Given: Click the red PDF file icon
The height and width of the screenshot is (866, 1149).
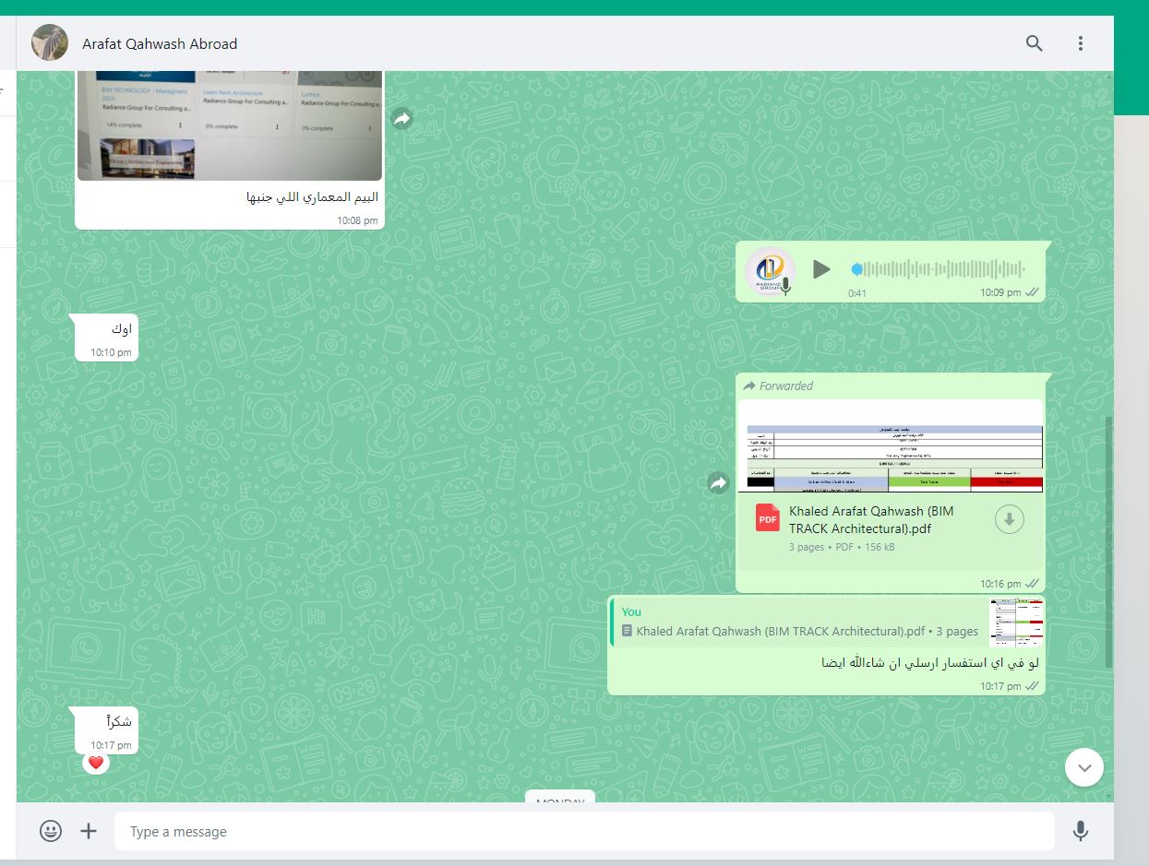Looking at the screenshot, I should [767, 517].
